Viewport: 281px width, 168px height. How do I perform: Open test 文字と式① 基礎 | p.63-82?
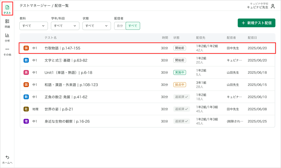point(66,60)
